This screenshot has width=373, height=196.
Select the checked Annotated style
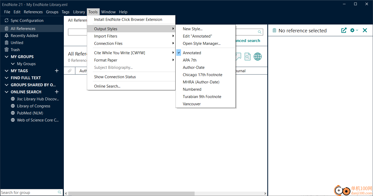pyautogui.click(x=206, y=53)
